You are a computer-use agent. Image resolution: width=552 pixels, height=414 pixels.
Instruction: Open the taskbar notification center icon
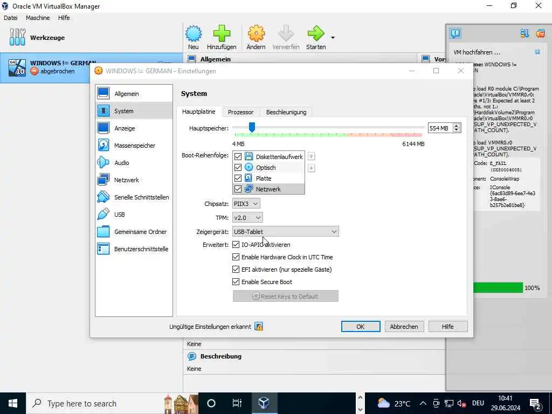pyautogui.click(x=535, y=404)
